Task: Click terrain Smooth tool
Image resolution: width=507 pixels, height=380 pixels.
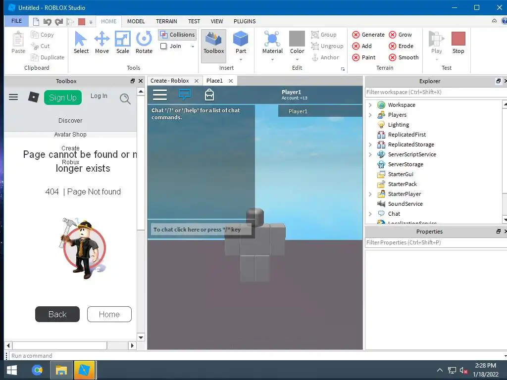Action: click(404, 57)
